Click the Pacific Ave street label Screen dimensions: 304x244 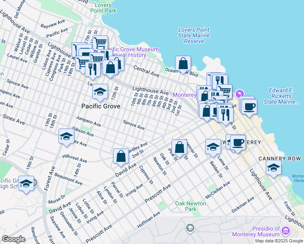57,33
